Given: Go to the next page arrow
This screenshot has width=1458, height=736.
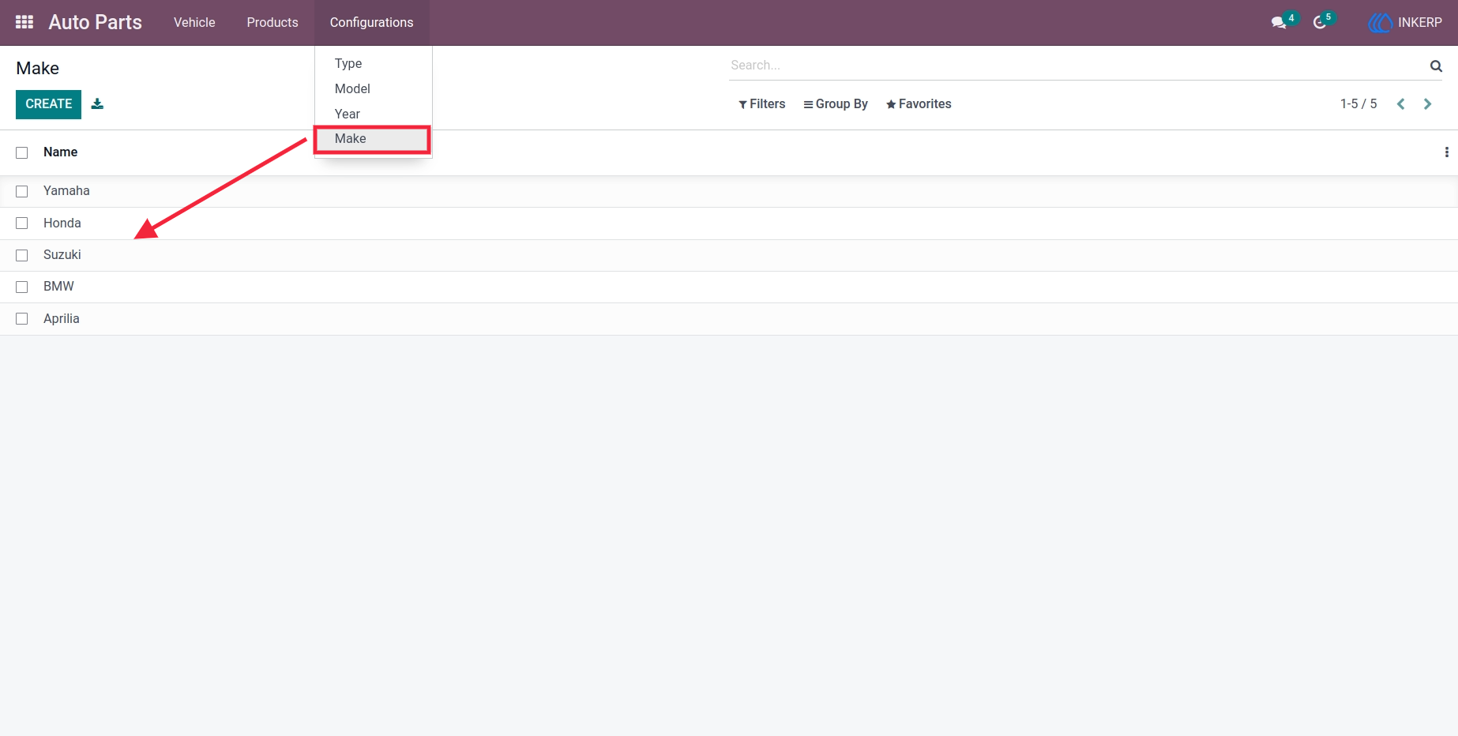Looking at the screenshot, I should tap(1427, 104).
